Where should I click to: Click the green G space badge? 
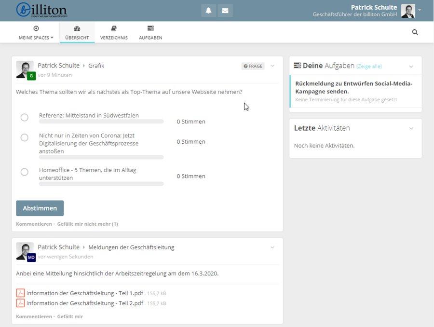point(31,76)
